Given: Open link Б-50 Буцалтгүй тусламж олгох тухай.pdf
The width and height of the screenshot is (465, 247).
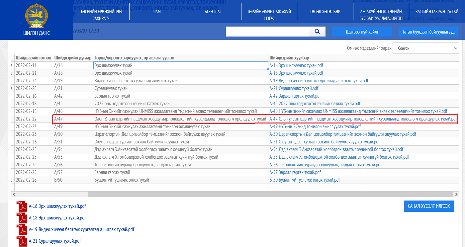Looking at the screenshot, I should coord(305,180).
